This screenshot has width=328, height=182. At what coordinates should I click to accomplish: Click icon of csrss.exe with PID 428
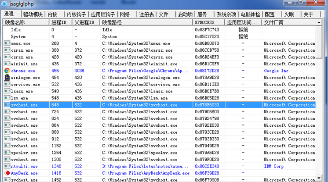pos(7,57)
